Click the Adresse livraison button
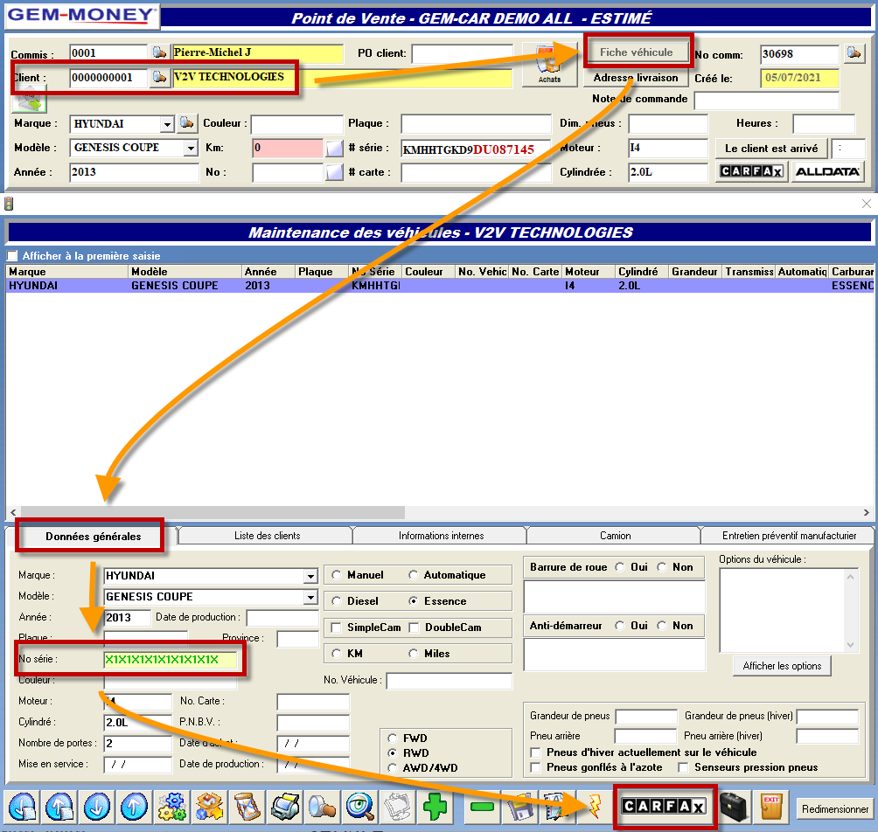Image resolution: width=878 pixels, height=832 pixels. point(636,78)
